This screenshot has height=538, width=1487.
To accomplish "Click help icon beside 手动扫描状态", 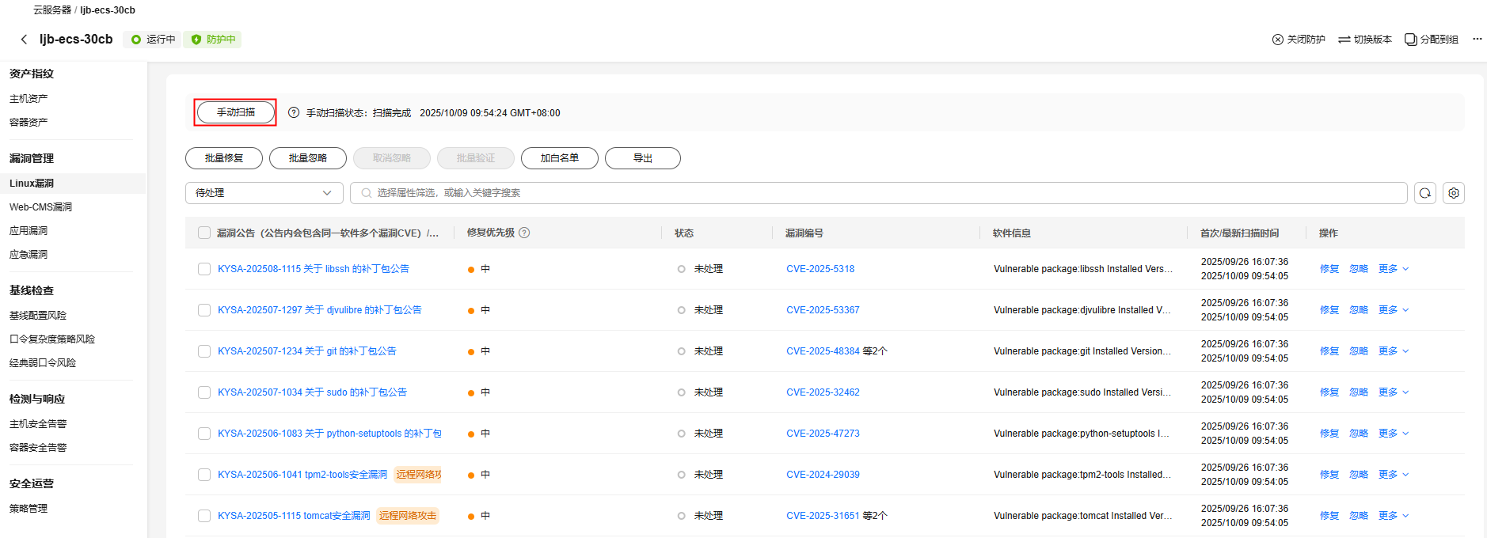I will 294,113.
